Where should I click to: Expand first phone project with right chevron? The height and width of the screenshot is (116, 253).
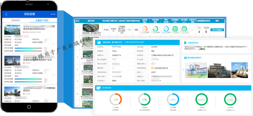click(x=54, y=44)
